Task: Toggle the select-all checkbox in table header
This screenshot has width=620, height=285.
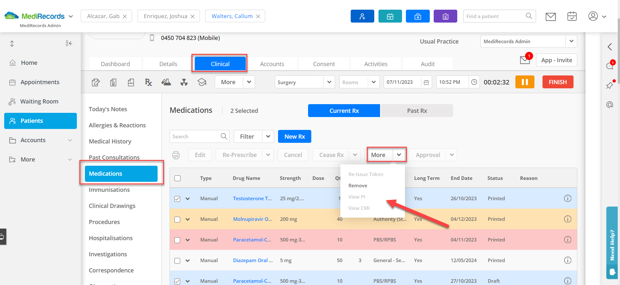Action: tap(177, 178)
